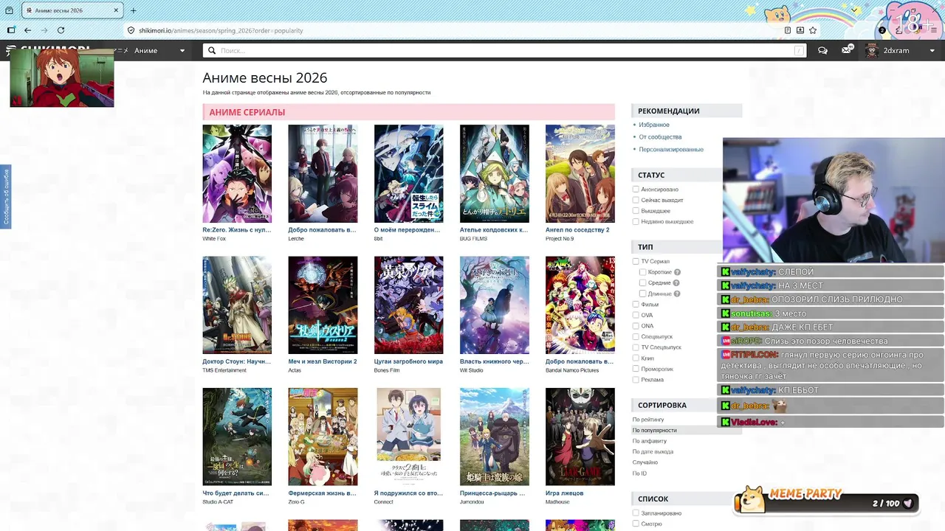945x531 pixels.
Task: Click the 'Сообщить об ошибке' side tab
Action: [x=6, y=197]
